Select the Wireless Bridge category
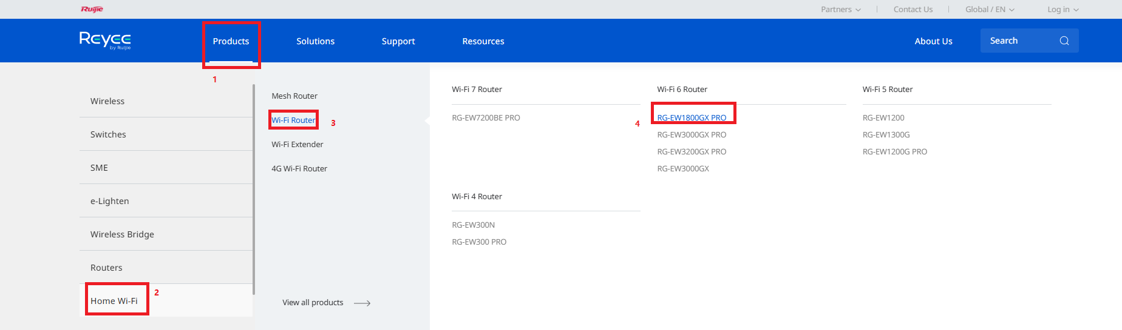 [166, 234]
